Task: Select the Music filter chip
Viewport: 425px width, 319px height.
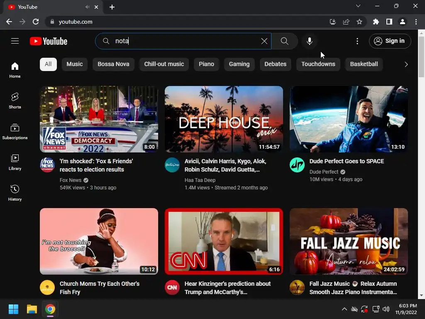Action: tap(75, 64)
